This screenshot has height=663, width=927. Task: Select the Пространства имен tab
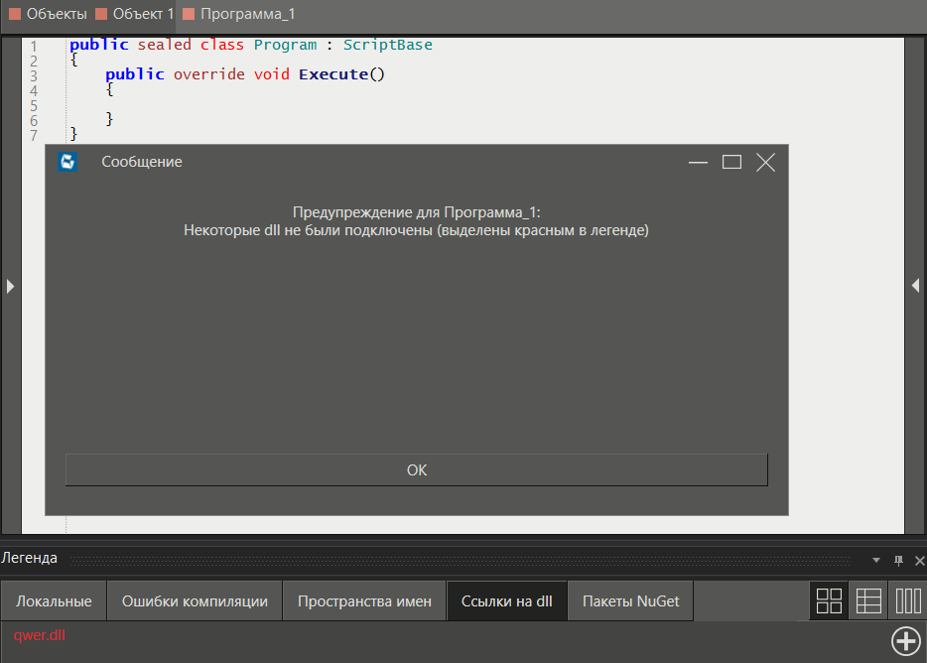364,600
